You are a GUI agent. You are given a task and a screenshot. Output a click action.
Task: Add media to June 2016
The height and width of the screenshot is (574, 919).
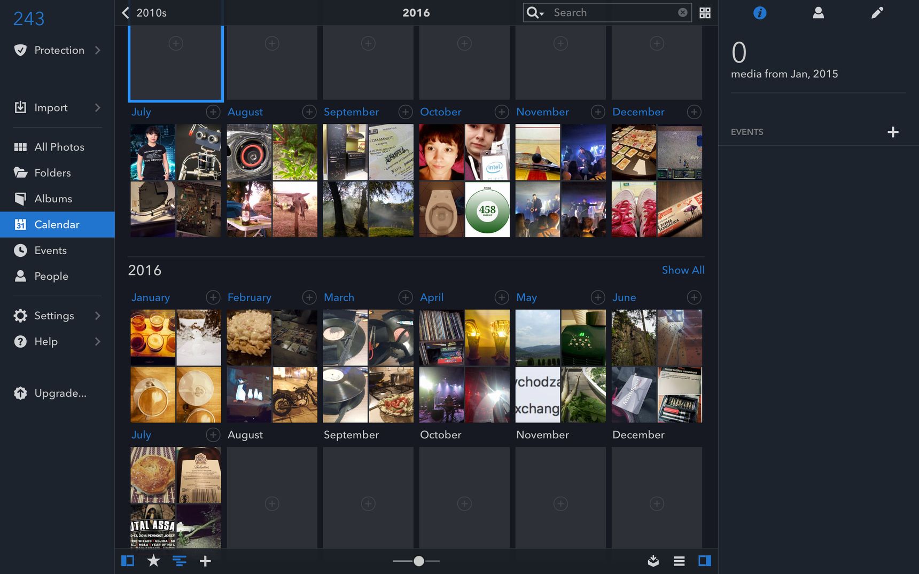(694, 297)
